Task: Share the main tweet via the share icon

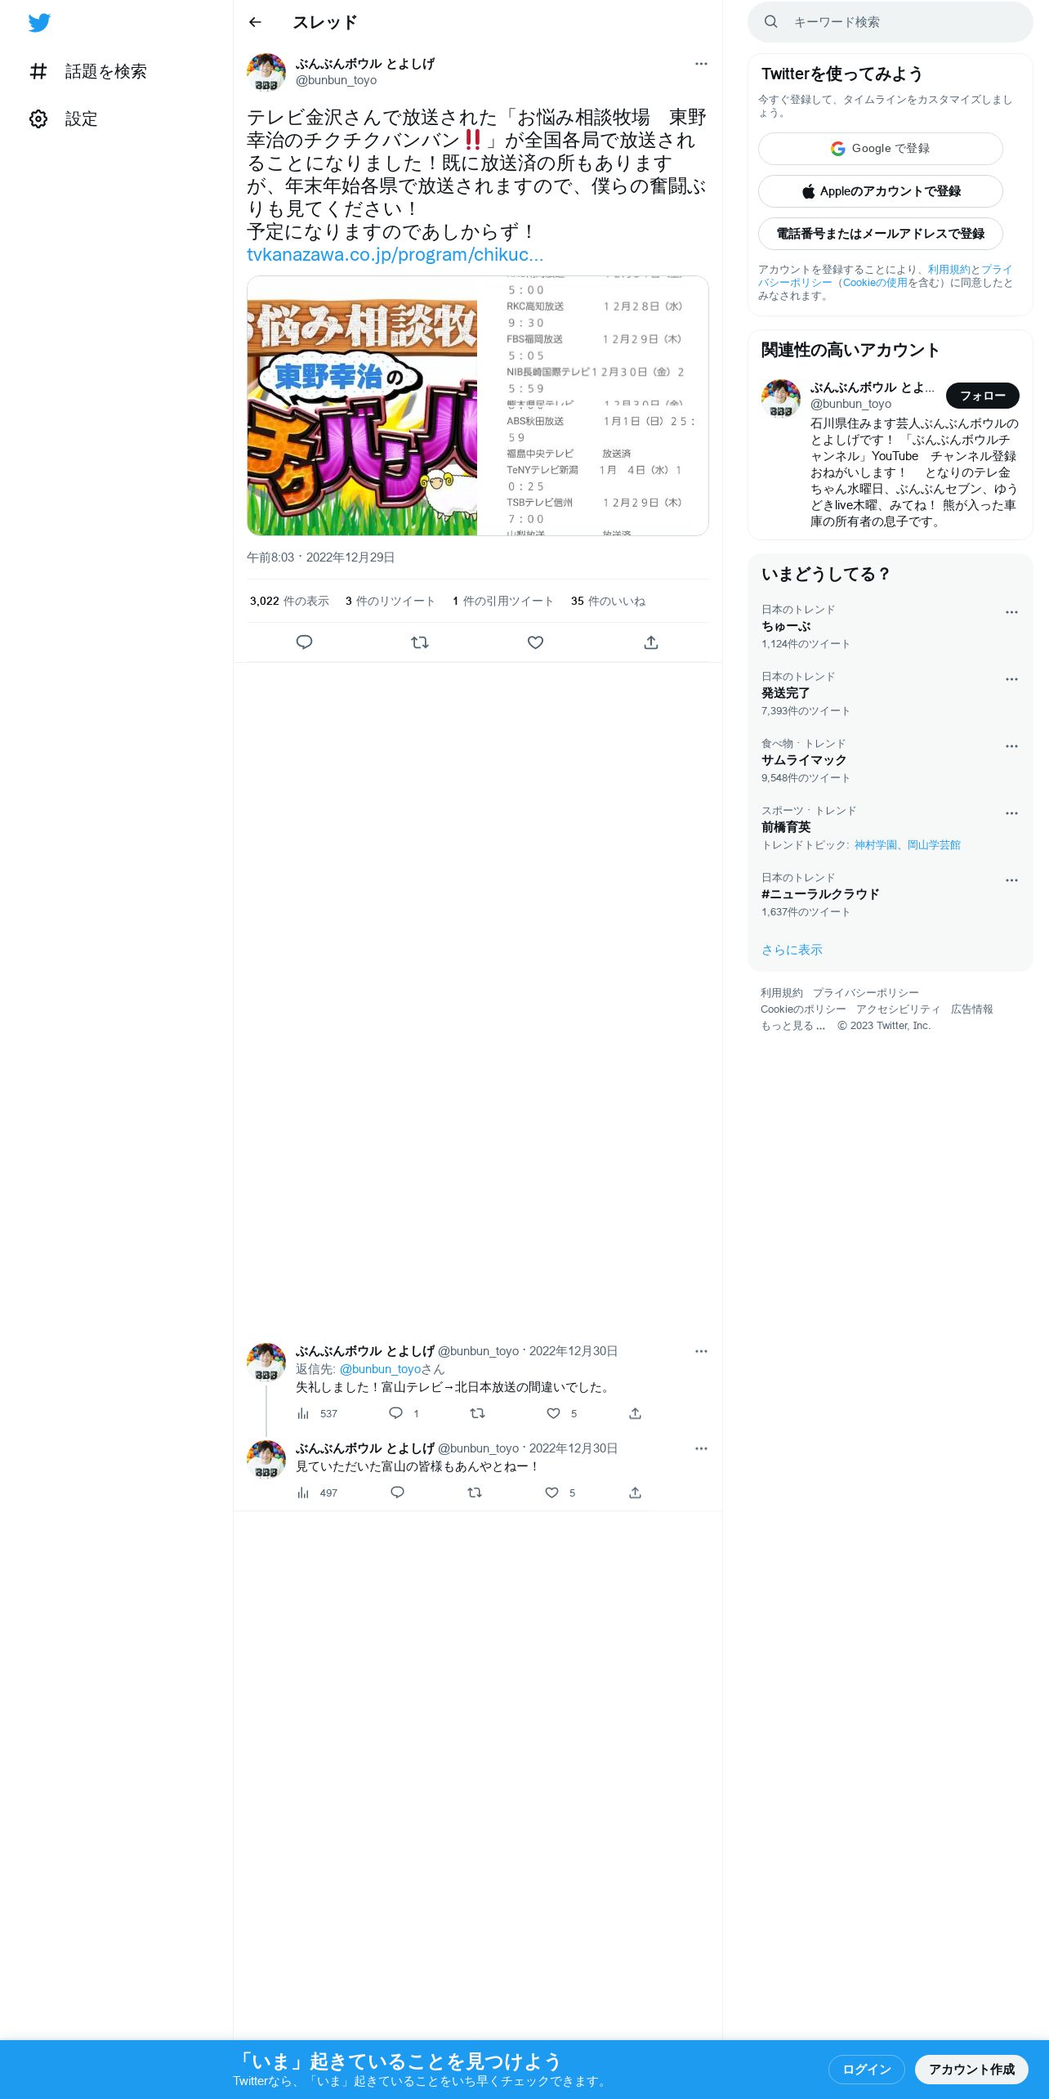Action: tap(651, 642)
